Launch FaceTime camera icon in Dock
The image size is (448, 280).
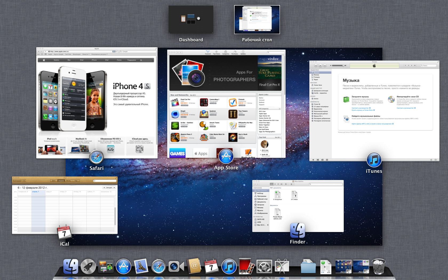[176, 266]
